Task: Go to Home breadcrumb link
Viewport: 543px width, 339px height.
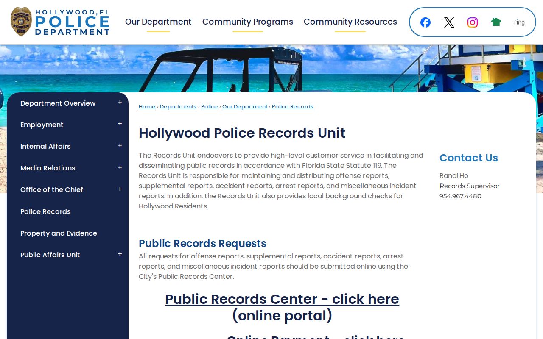Action: (147, 107)
